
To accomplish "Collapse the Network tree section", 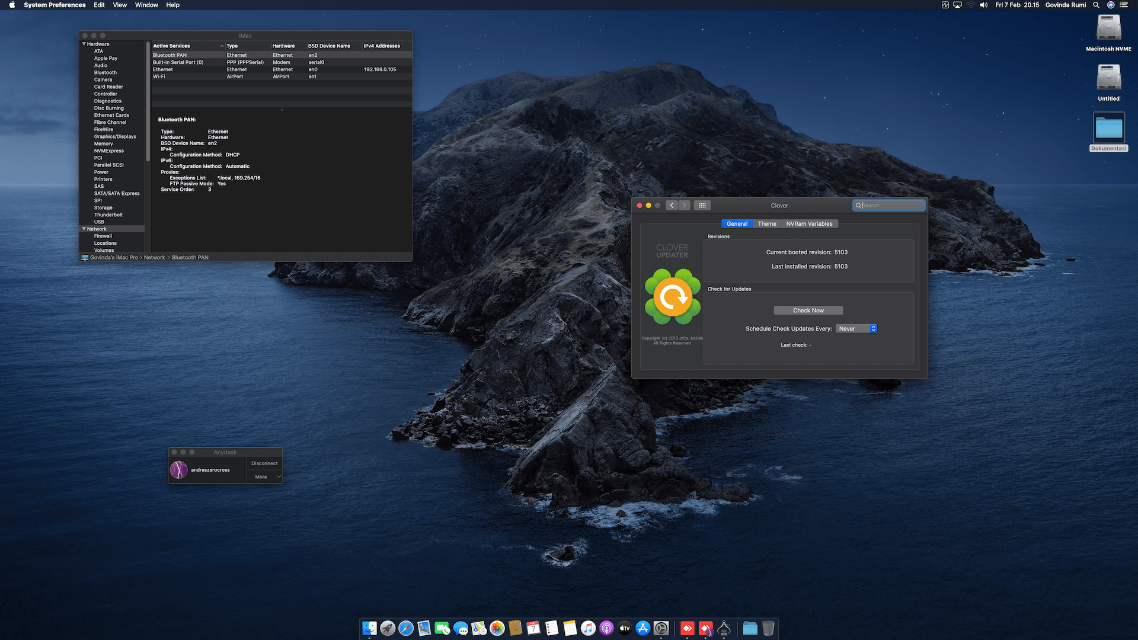I will click(x=84, y=229).
